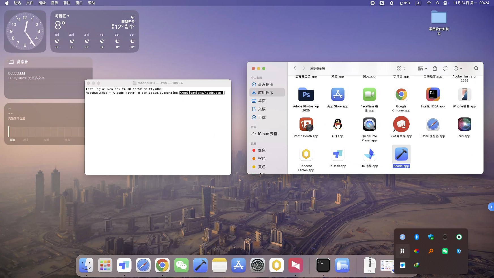
Task: Open ToDesk.app in the Applications list
Action: 337,154
